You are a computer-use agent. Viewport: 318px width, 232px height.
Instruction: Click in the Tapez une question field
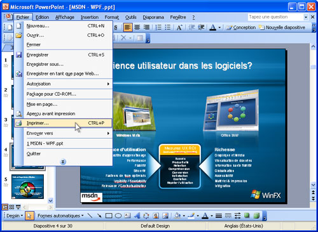point(275,17)
